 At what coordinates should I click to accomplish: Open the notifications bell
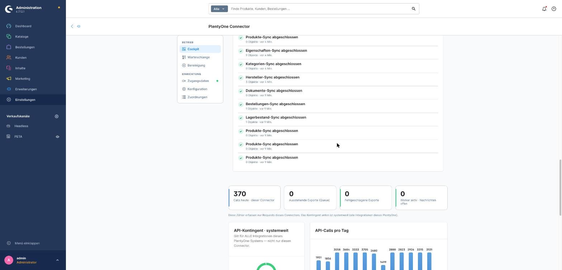pyautogui.click(x=544, y=9)
